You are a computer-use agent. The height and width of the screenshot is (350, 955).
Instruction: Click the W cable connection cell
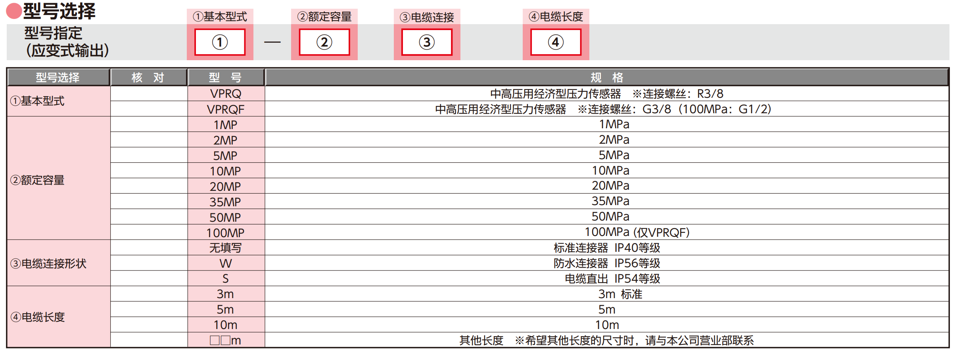[226, 263]
